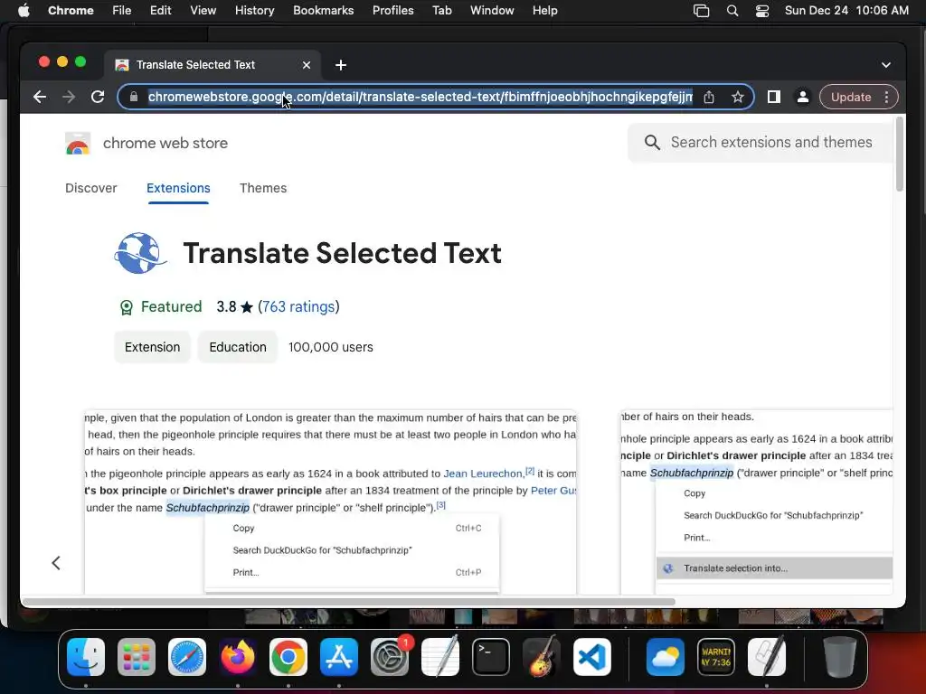This screenshot has width=926, height=694.
Task: Click the address bar URL
Action: (420, 97)
